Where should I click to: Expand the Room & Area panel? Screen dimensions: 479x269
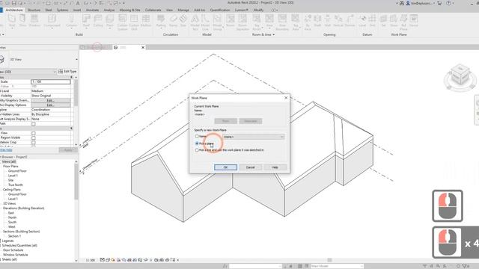[x=263, y=35]
